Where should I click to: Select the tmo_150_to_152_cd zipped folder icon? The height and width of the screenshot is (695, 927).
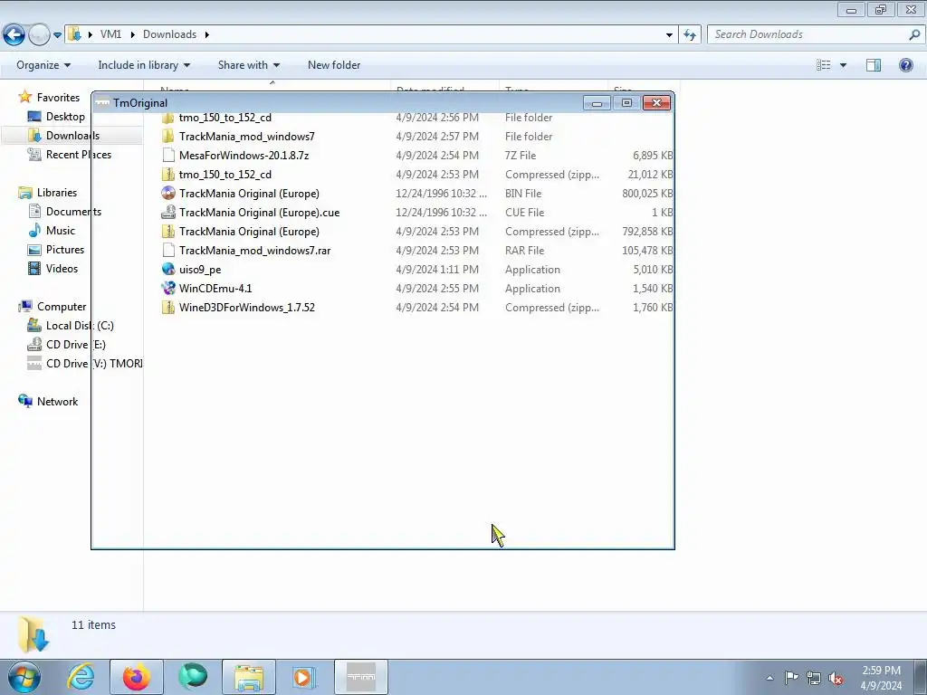(168, 175)
